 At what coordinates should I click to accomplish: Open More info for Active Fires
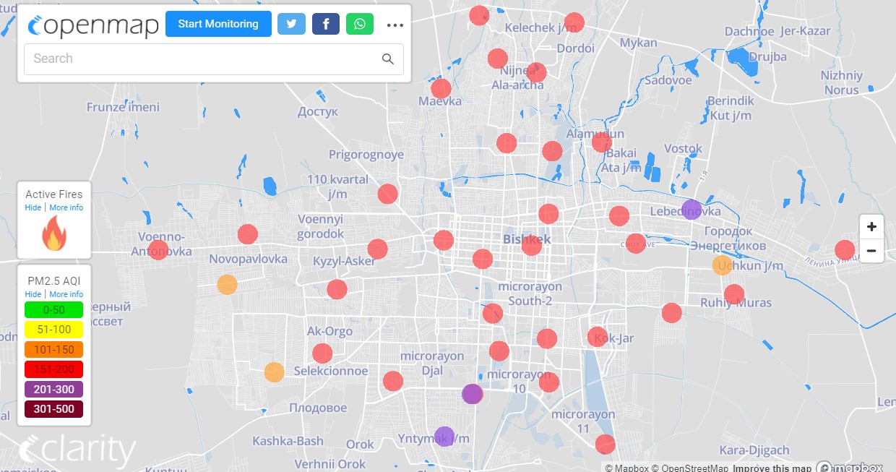[66, 207]
